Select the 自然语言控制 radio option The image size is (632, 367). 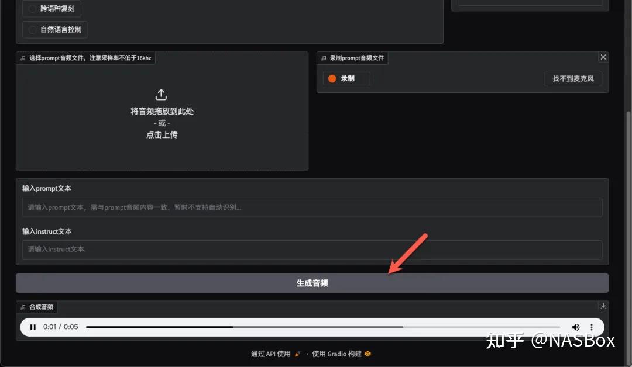tap(33, 30)
